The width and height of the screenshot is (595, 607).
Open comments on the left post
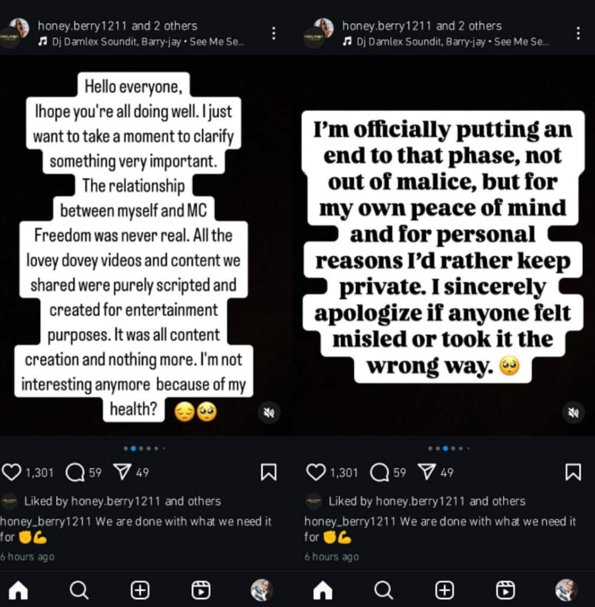click(76, 472)
